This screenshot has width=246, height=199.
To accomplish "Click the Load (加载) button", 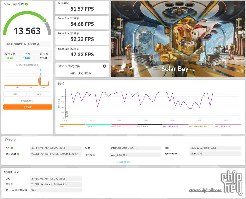I will pyautogui.click(x=15, y=94).
